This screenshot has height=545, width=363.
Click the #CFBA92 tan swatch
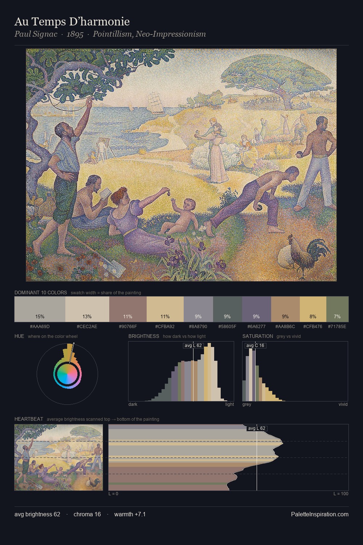pyautogui.click(x=165, y=309)
